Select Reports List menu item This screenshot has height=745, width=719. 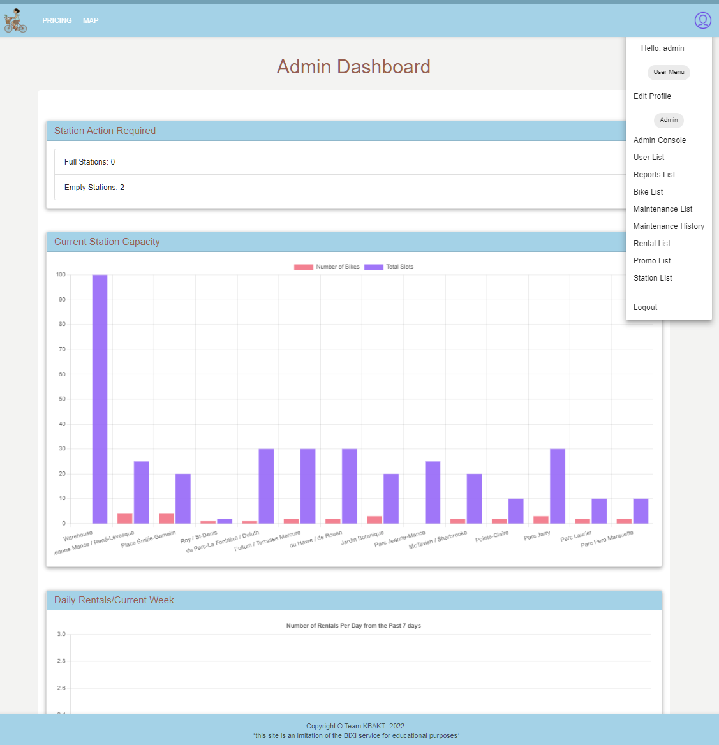point(654,175)
